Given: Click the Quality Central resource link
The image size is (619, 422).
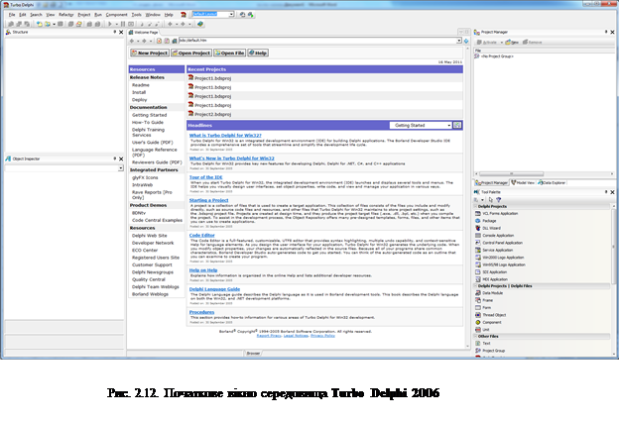Looking at the screenshot, I should pos(149,279).
